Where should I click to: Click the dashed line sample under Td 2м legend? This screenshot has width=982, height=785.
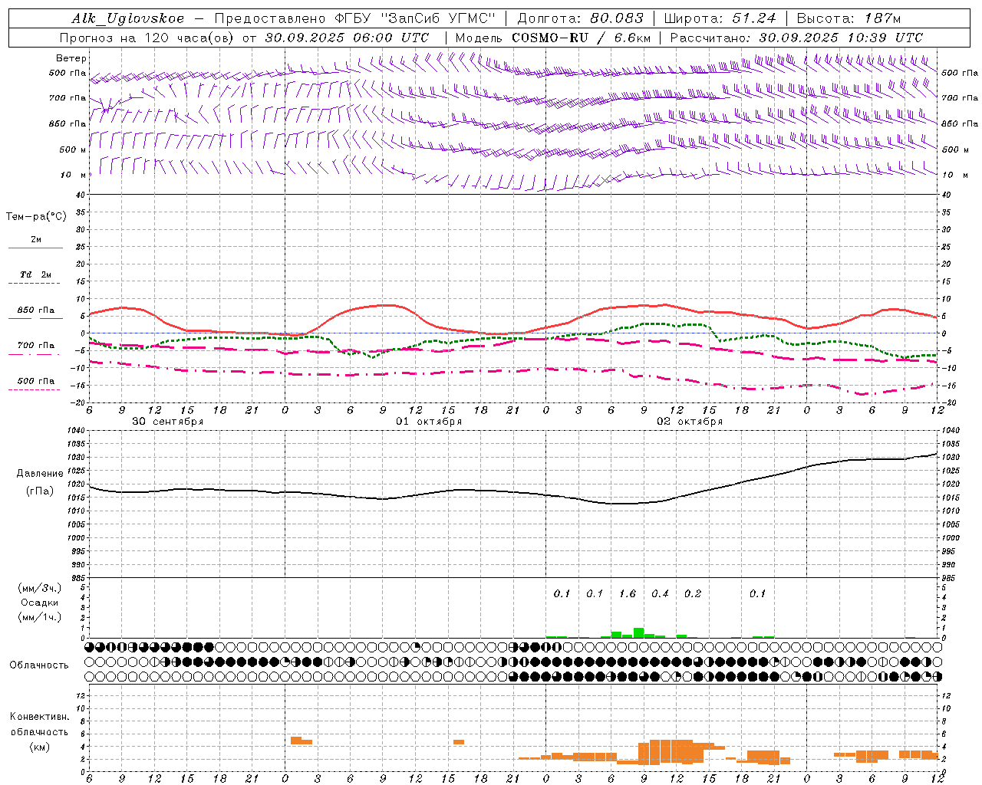[35, 284]
